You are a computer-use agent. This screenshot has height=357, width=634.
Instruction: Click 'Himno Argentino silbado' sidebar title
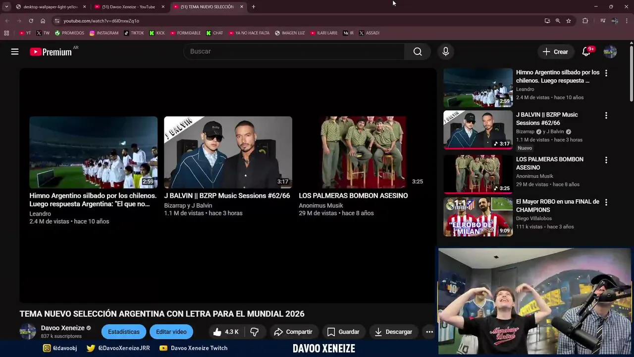click(558, 76)
